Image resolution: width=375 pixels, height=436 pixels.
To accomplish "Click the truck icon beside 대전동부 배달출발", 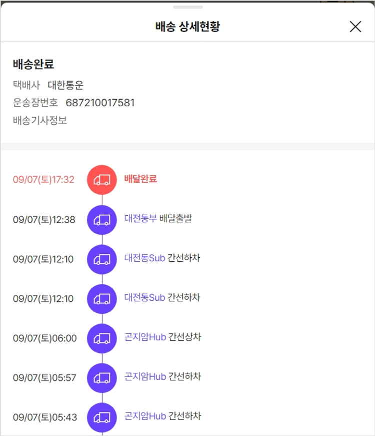I will coord(102,219).
